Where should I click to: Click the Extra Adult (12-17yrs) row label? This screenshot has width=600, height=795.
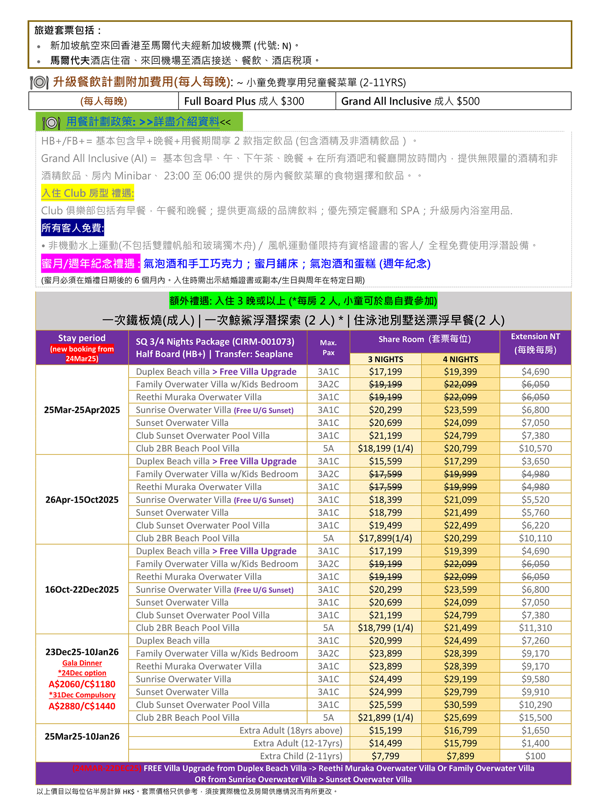point(298,743)
